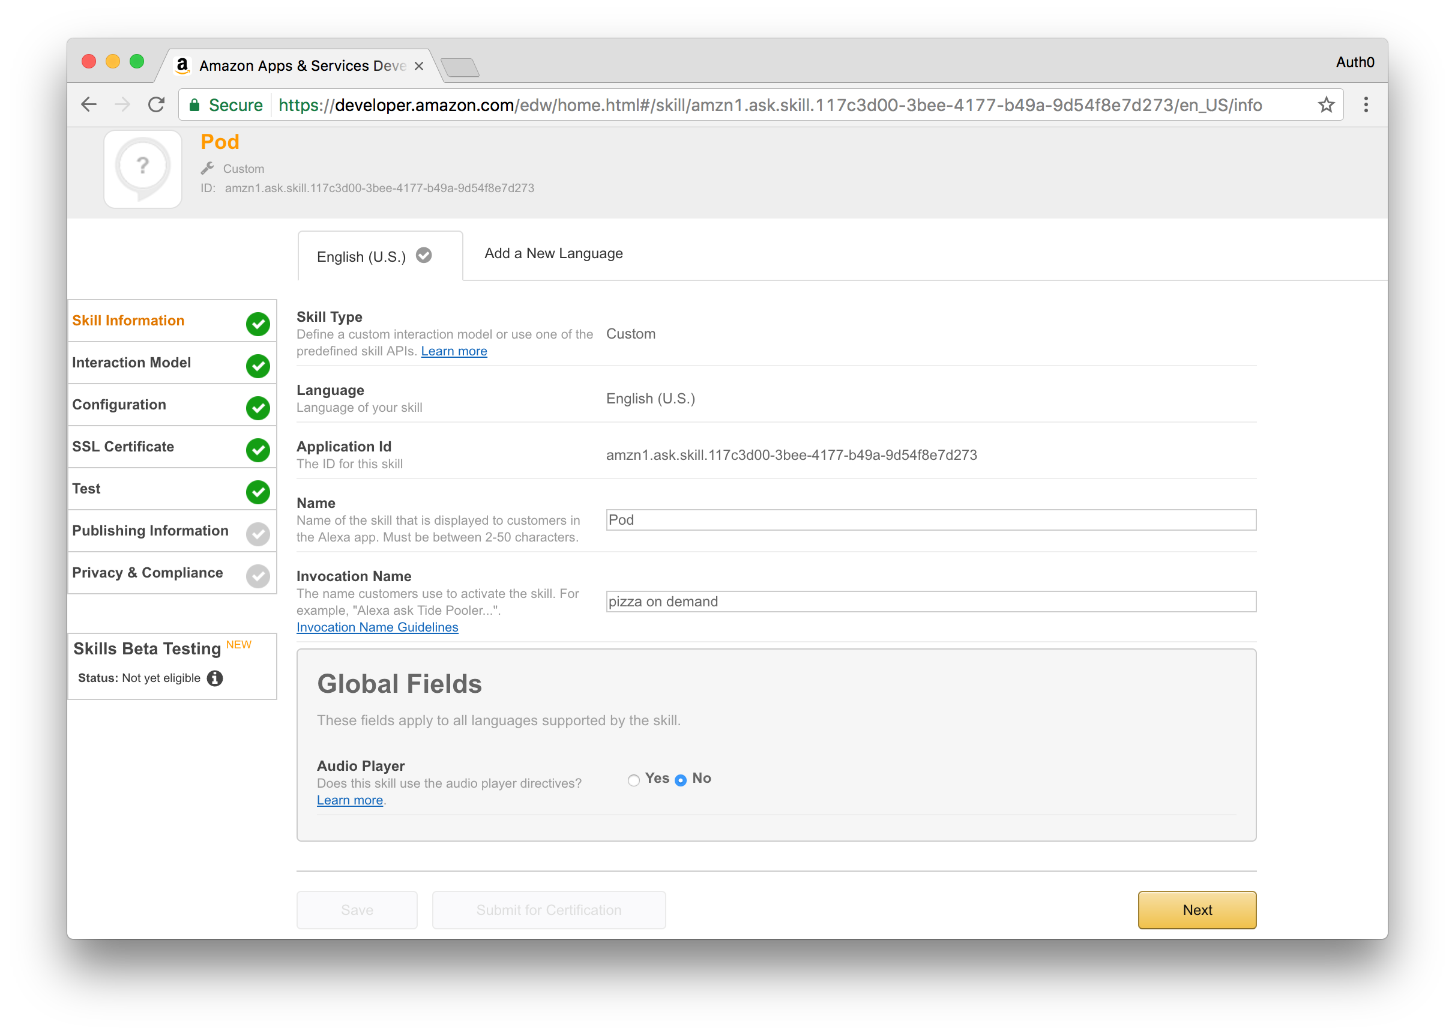
Task: Click the Skills Beta Testing info icon
Action: pyautogui.click(x=215, y=678)
